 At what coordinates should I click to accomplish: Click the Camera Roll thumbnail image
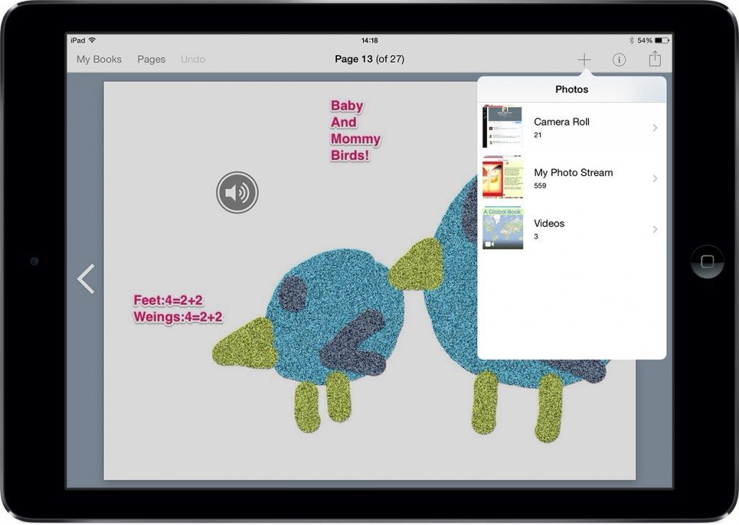[503, 127]
